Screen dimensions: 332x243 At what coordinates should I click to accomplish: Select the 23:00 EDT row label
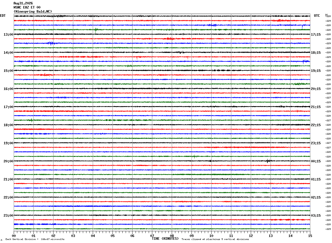pos(8,216)
